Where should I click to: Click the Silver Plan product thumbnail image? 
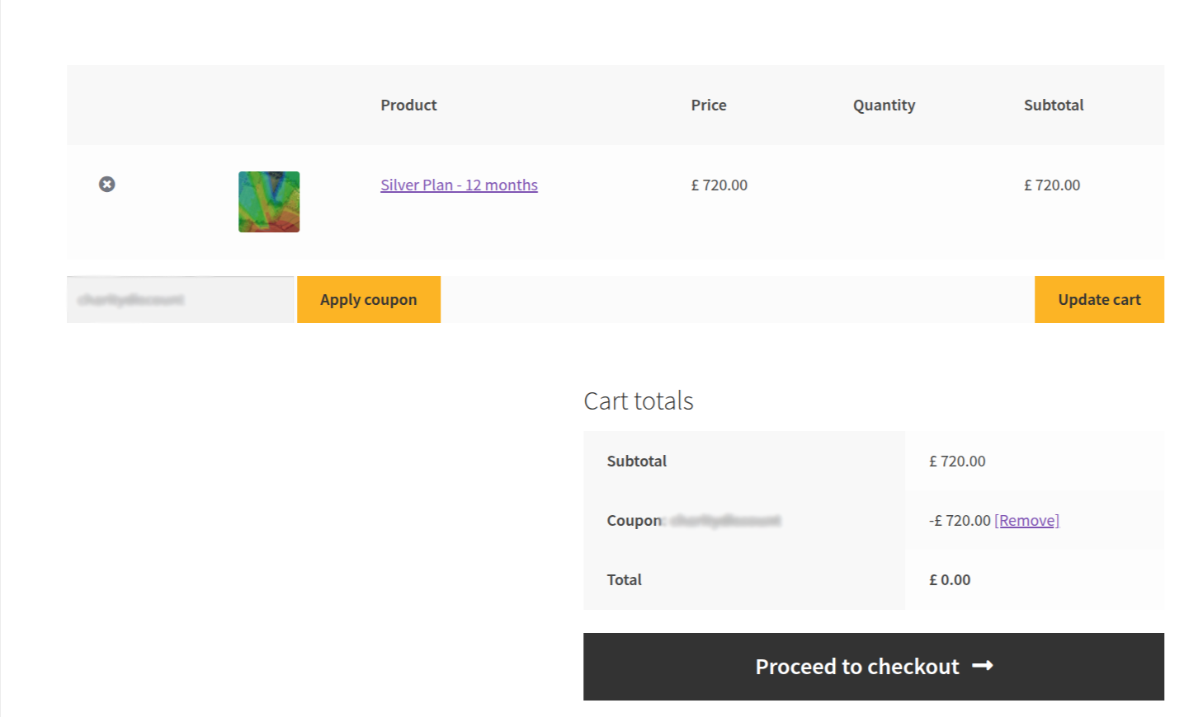(269, 202)
